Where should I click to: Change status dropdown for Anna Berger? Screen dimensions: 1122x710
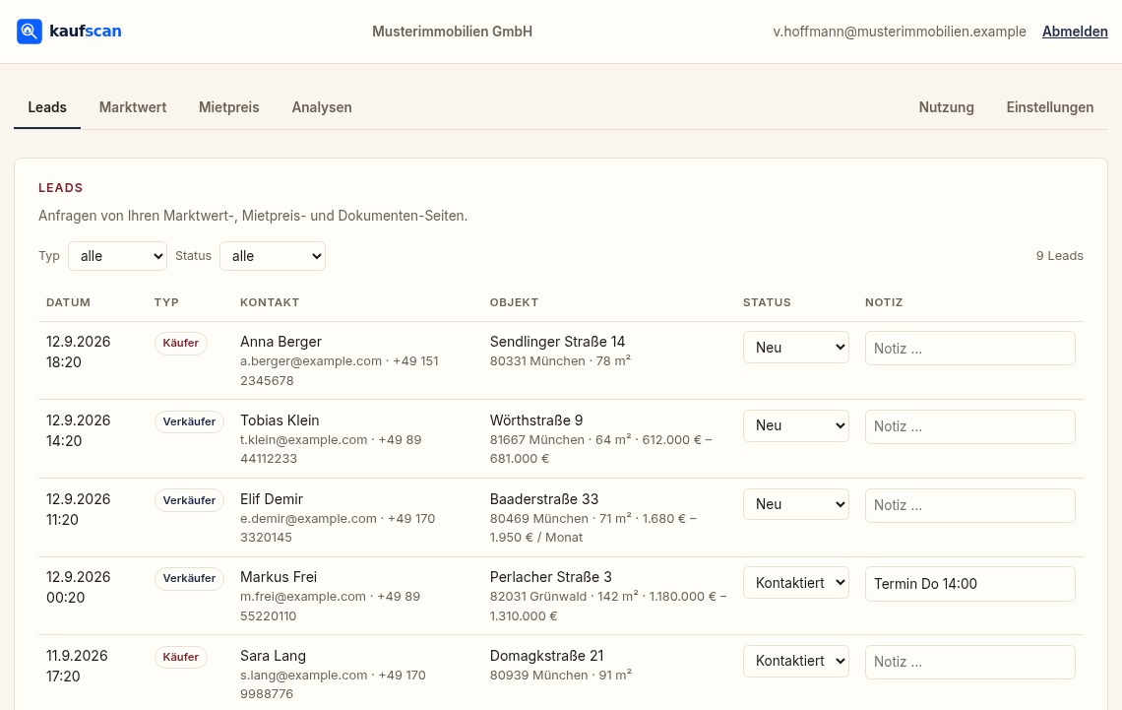[795, 348]
